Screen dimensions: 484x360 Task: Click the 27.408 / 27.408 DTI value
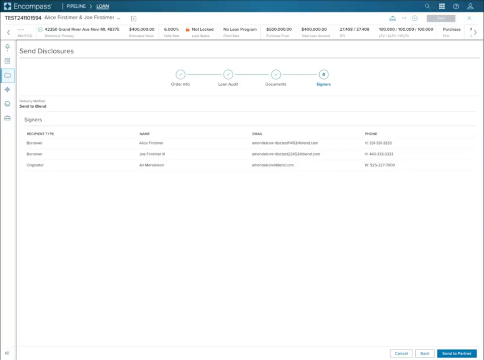(x=354, y=29)
